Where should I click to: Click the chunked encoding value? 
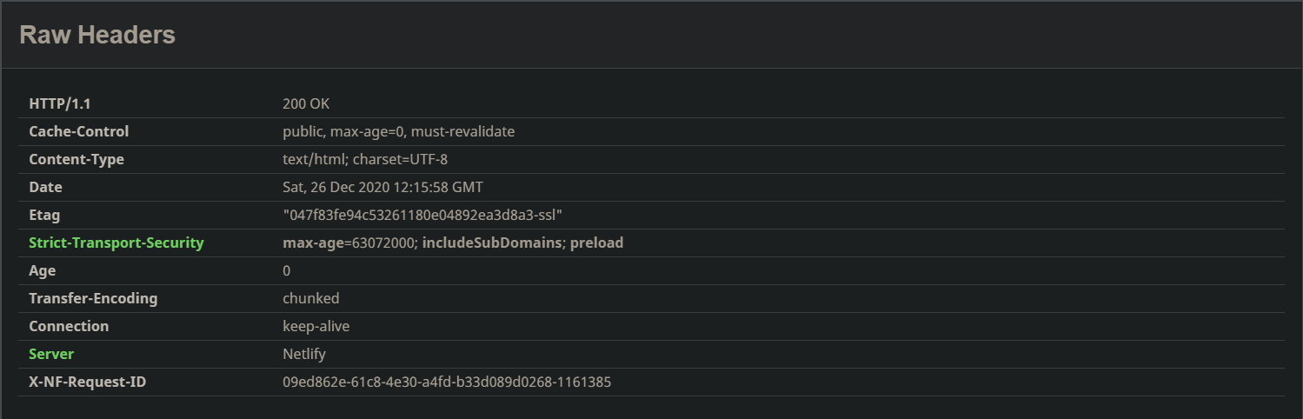310,299
